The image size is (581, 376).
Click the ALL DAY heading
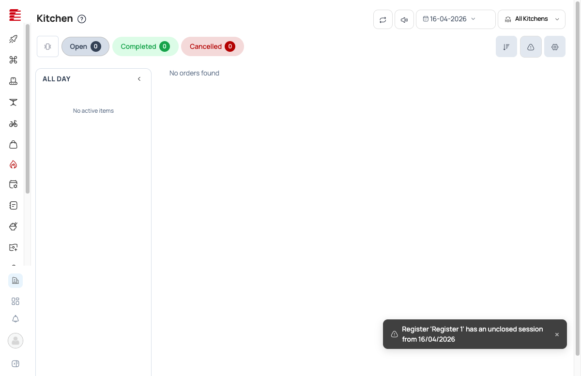[57, 79]
